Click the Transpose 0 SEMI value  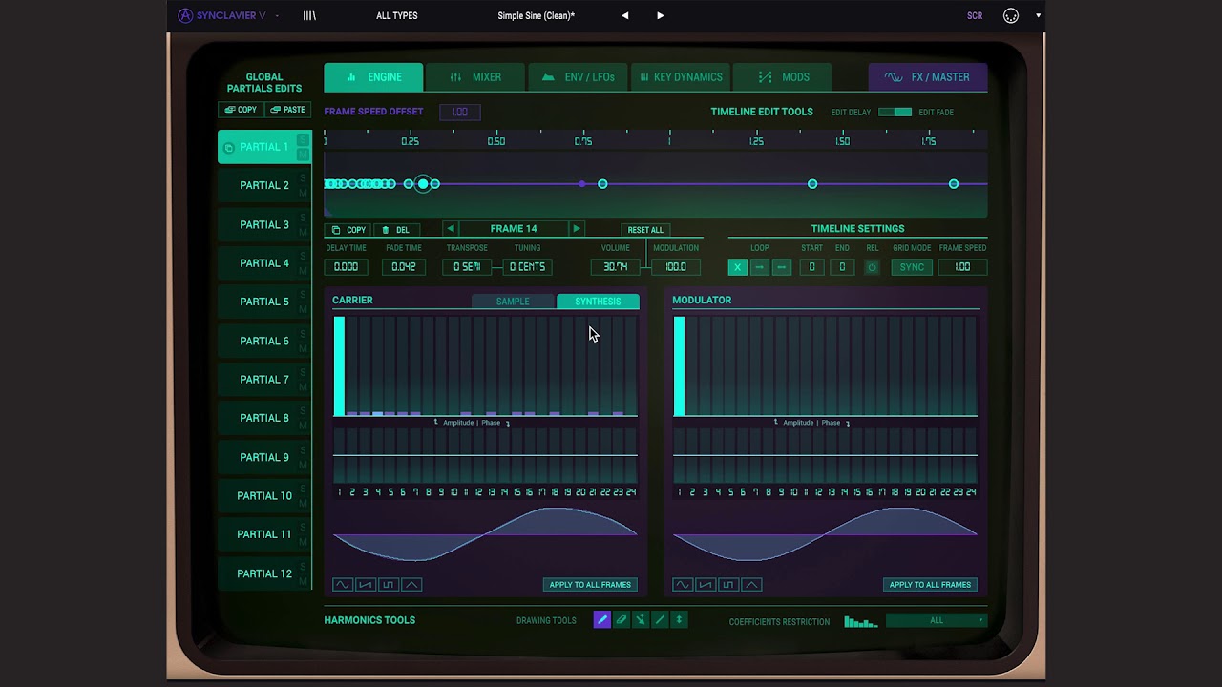pos(467,267)
